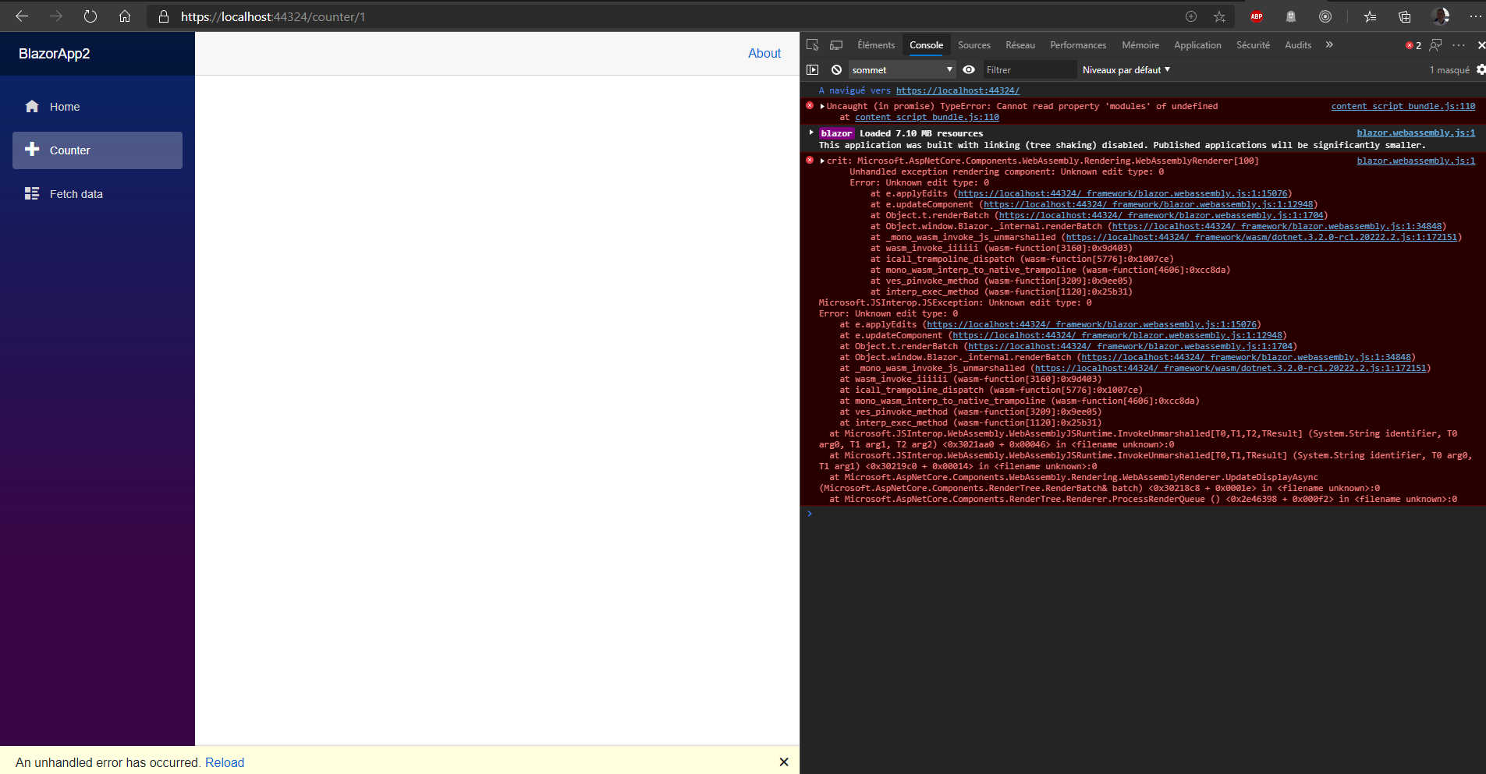Open the Application tab

(x=1197, y=45)
